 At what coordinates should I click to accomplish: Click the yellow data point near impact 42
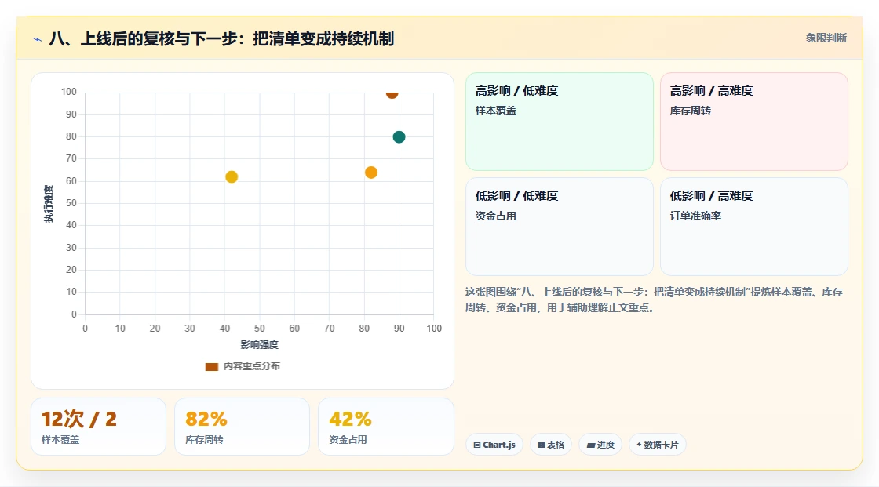click(232, 176)
